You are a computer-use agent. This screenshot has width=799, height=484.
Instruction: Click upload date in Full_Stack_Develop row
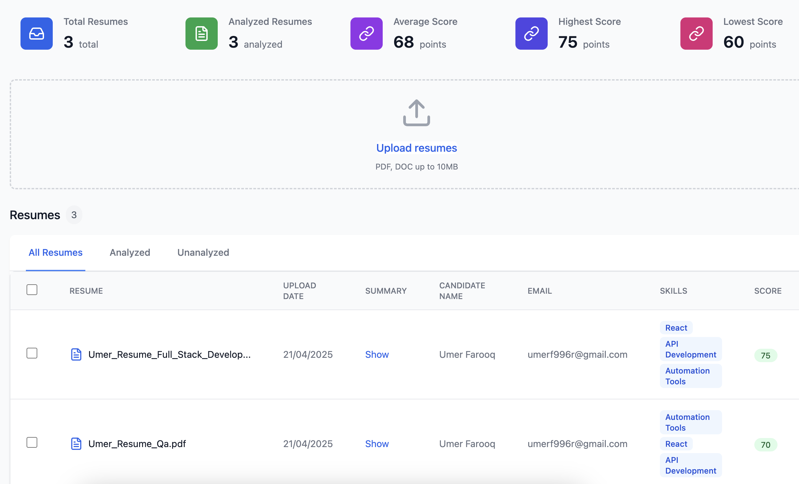coord(308,354)
